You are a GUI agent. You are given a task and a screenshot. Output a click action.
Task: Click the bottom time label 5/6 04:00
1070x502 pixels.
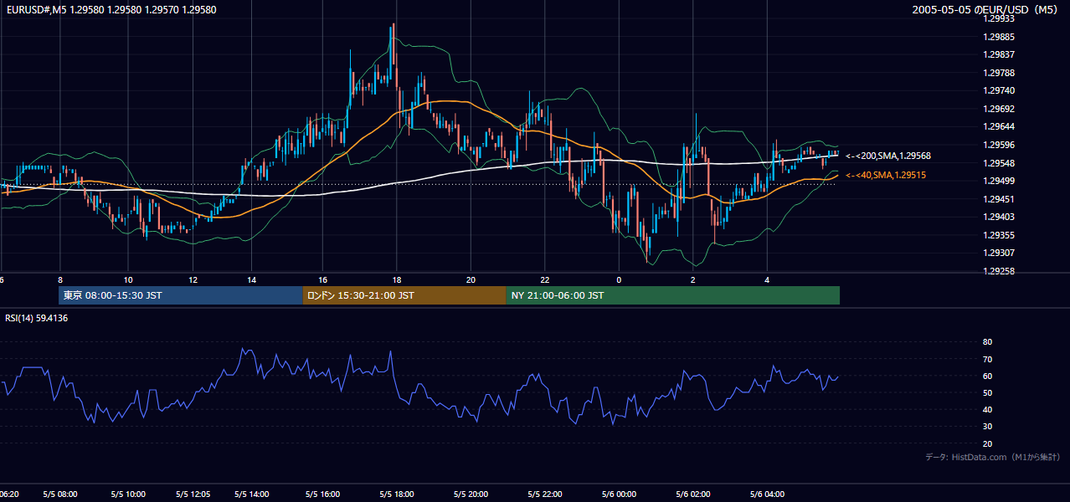pos(767,494)
